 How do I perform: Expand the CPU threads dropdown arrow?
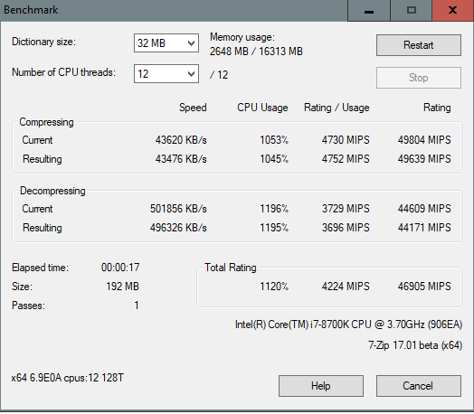(x=191, y=74)
